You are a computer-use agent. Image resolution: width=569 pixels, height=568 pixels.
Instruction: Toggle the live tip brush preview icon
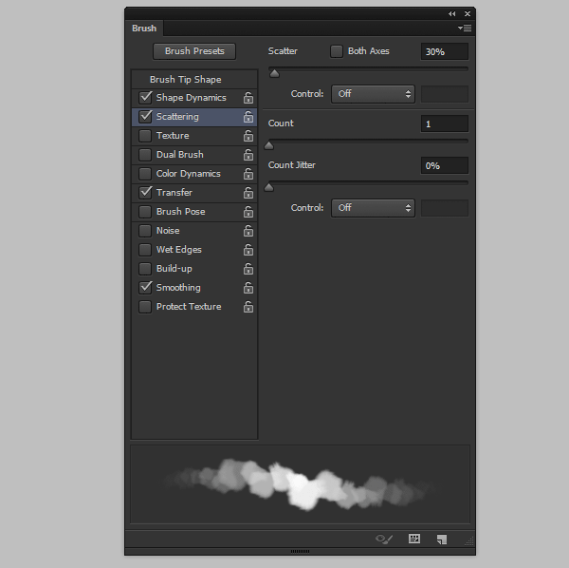coord(384,539)
